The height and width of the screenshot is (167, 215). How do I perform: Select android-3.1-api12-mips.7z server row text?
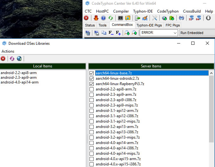(118, 121)
